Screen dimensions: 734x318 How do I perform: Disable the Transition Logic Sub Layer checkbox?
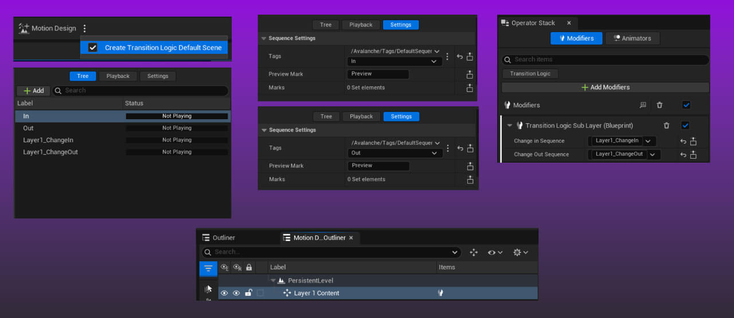click(x=685, y=125)
